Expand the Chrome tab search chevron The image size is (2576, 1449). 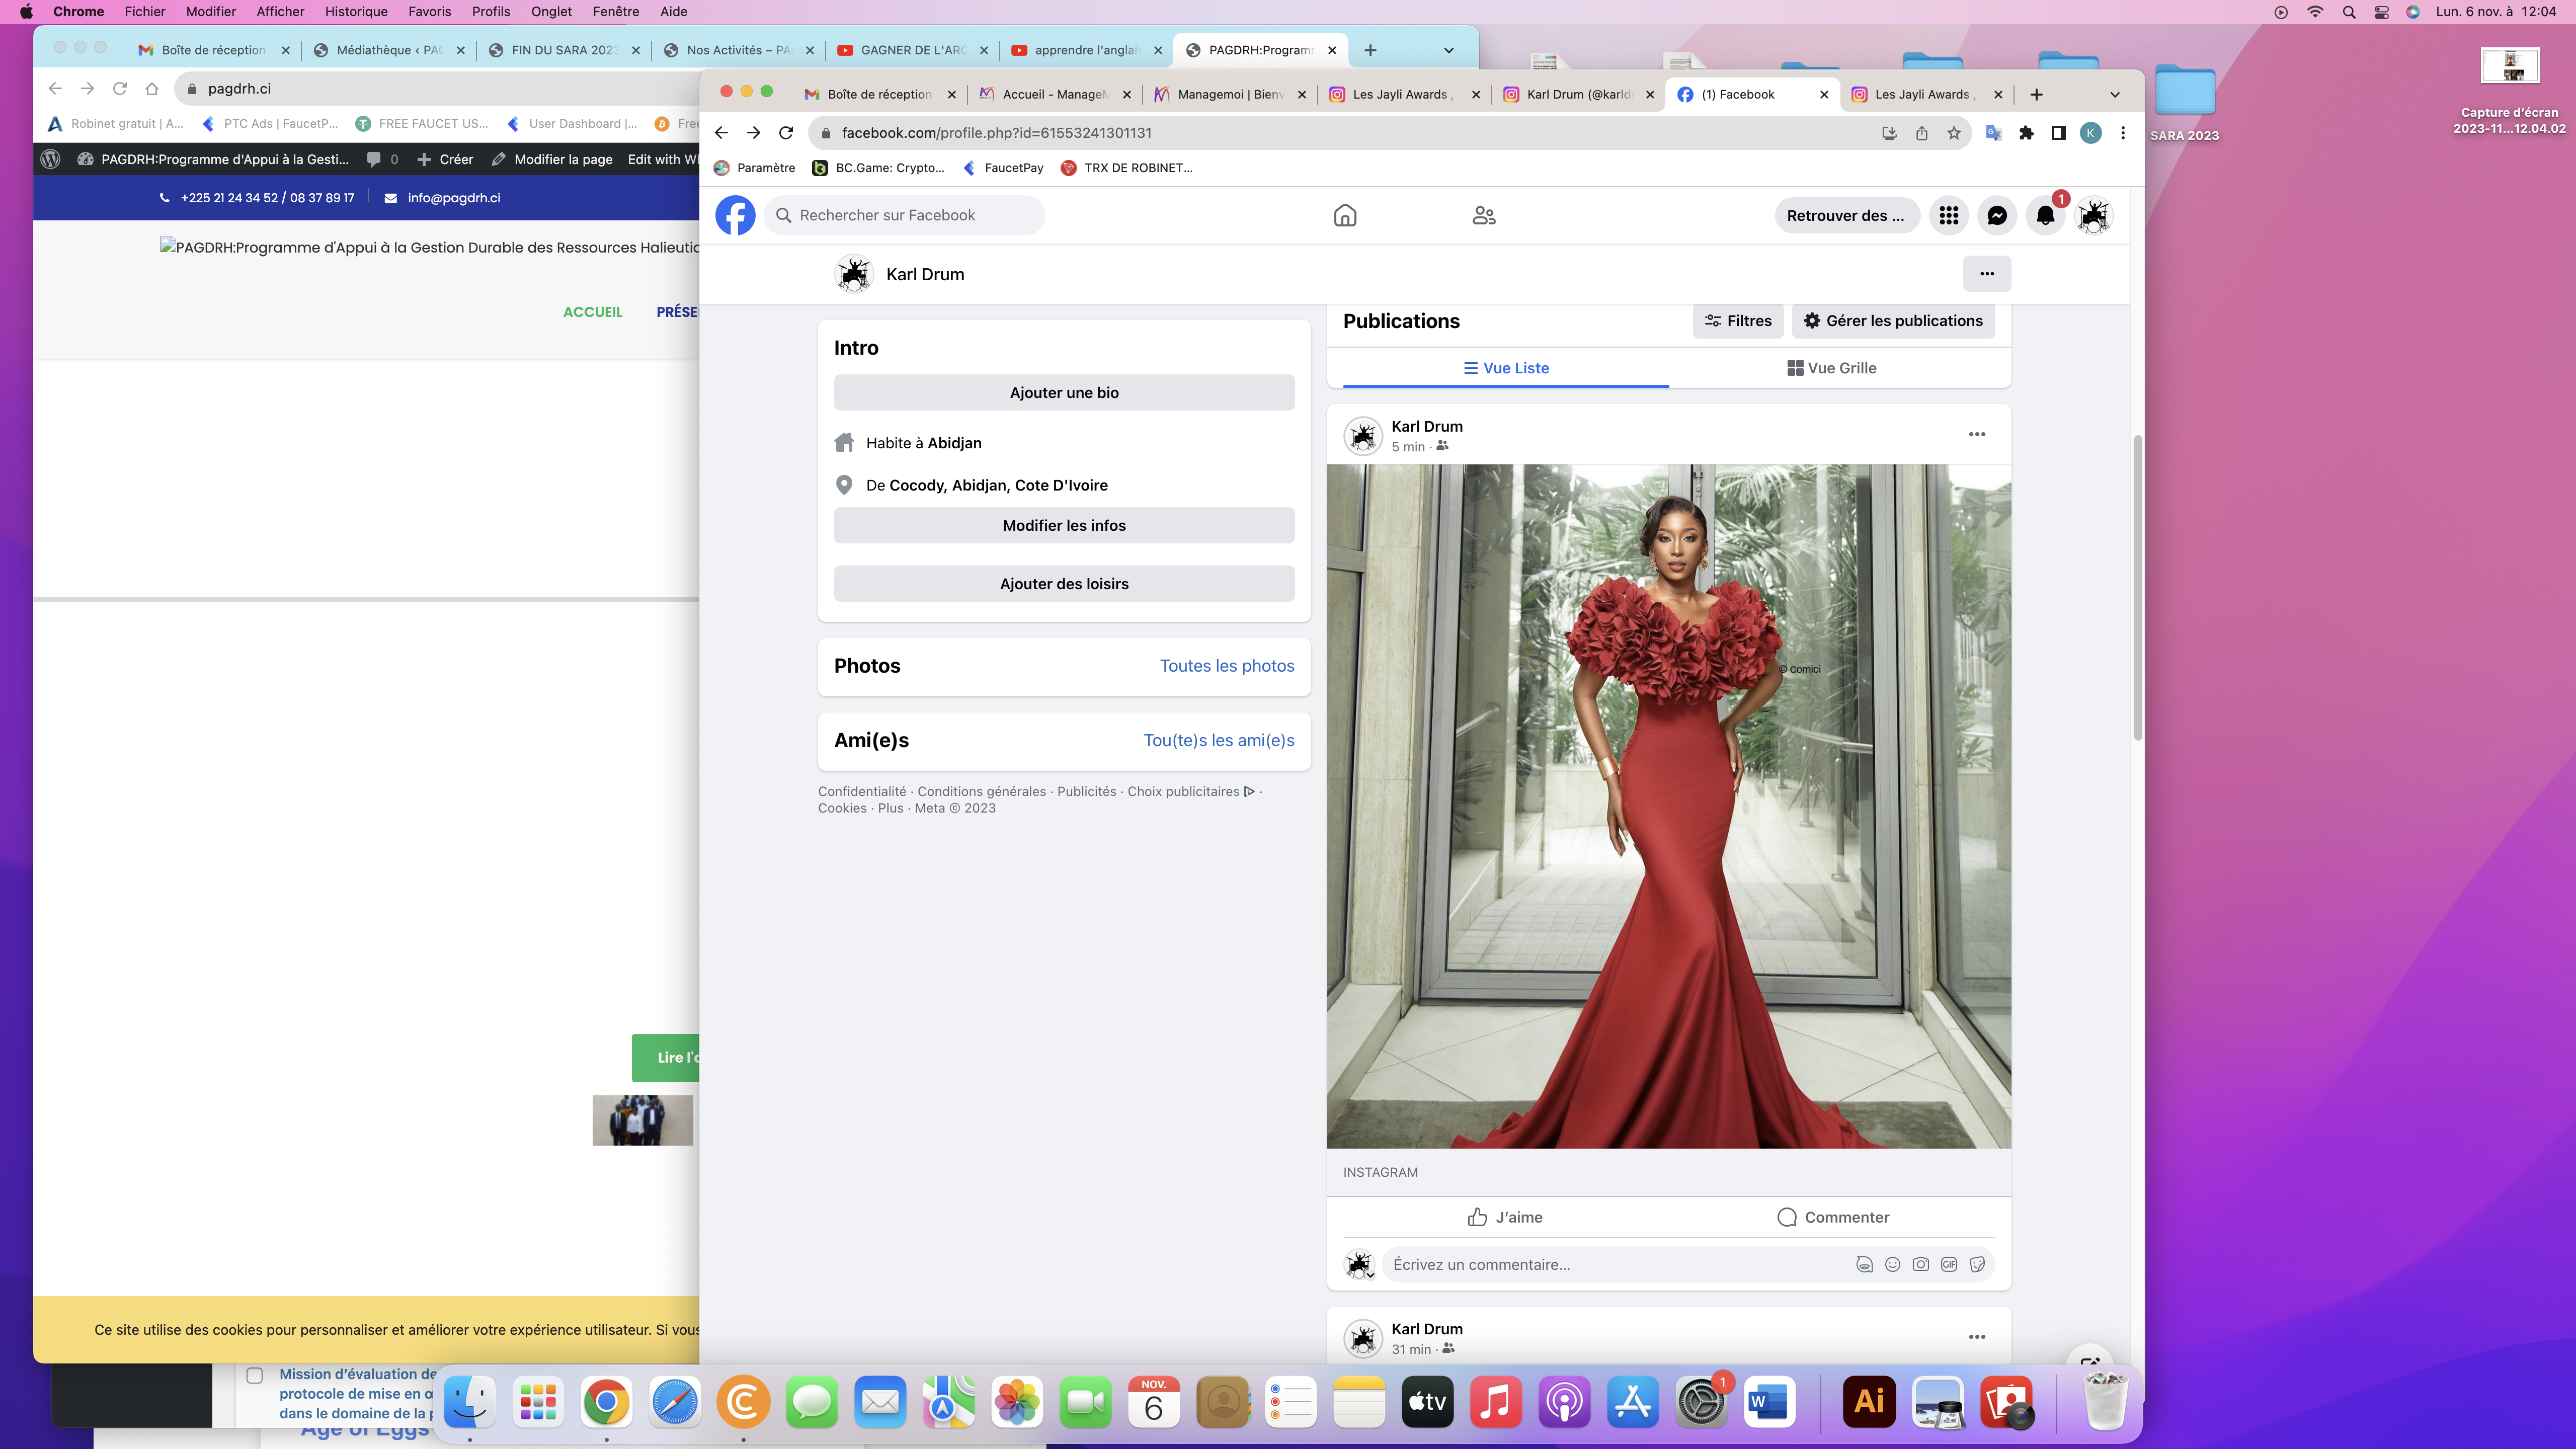coord(2114,94)
